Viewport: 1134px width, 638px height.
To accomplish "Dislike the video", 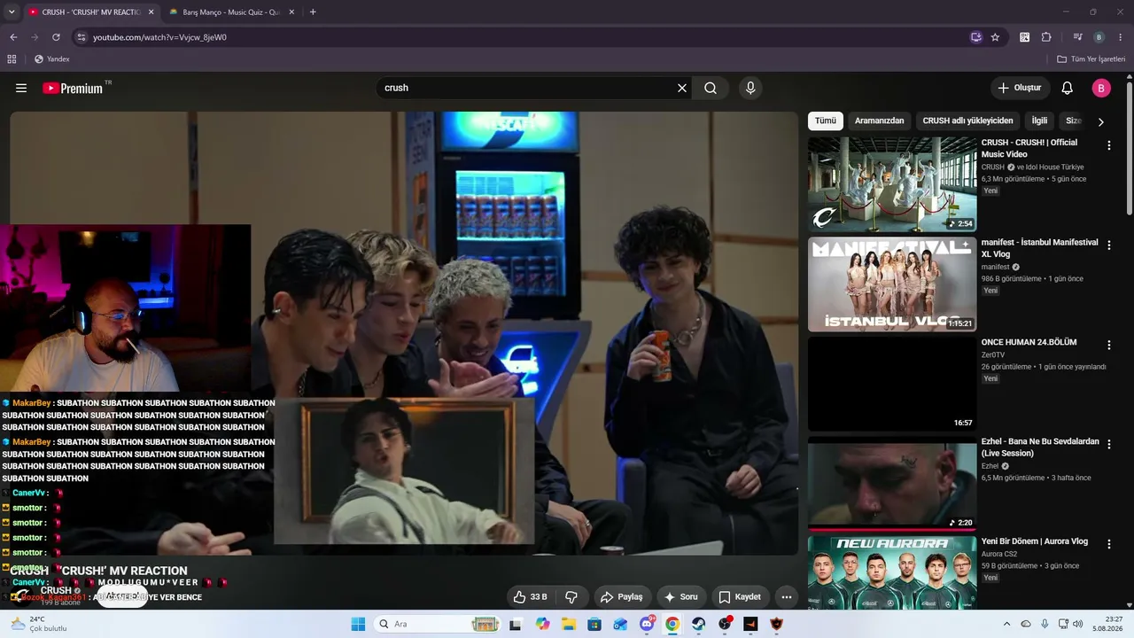I will (571, 597).
